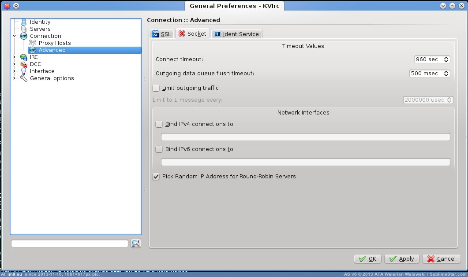Viewport: 468px width, 277px height.
Task: Enable Limit outgoing traffic checkbox
Action: pyautogui.click(x=156, y=88)
